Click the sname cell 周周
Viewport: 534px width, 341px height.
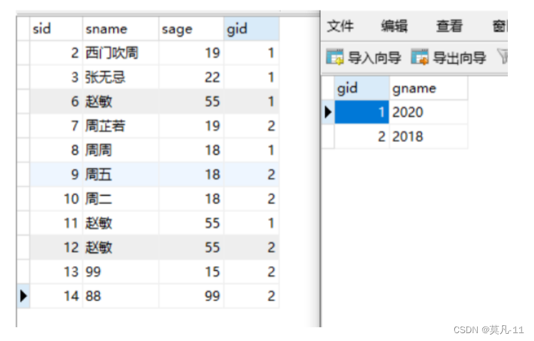(120, 151)
